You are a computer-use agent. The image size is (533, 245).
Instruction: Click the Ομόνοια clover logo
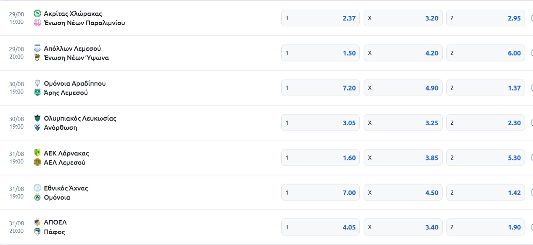[37, 197]
